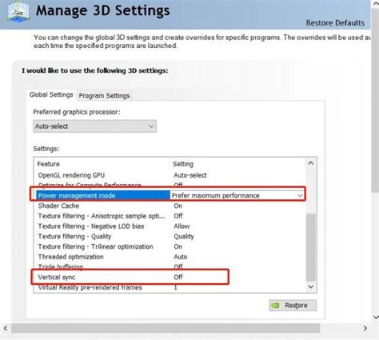379x340 pixels.
Task: Click horizontal scrollbar left arrow
Action: pyautogui.click(x=6, y=328)
